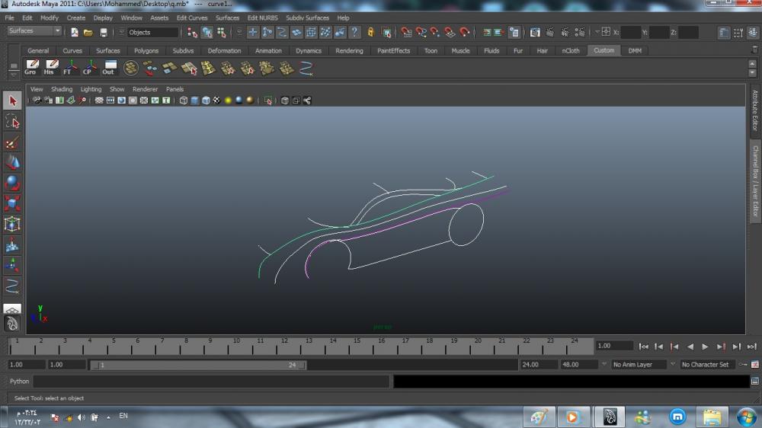The height and width of the screenshot is (428, 762).
Task: Choose the Rotate tool in the toolbox
Action: click(x=12, y=183)
